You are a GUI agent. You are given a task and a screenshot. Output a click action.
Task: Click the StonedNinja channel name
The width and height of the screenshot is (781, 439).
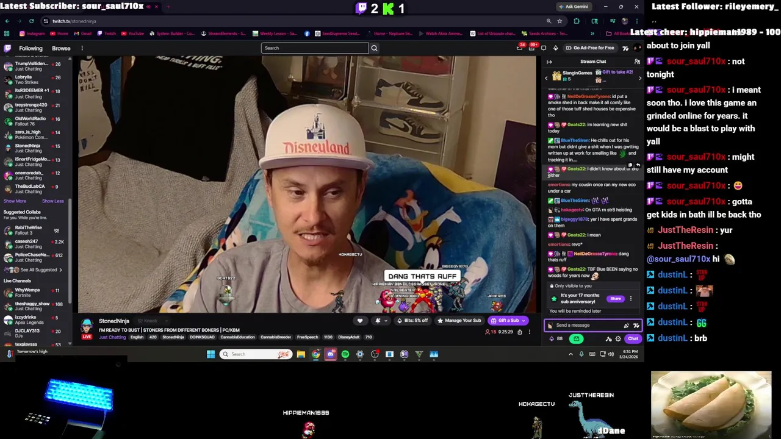pyautogui.click(x=114, y=321)
